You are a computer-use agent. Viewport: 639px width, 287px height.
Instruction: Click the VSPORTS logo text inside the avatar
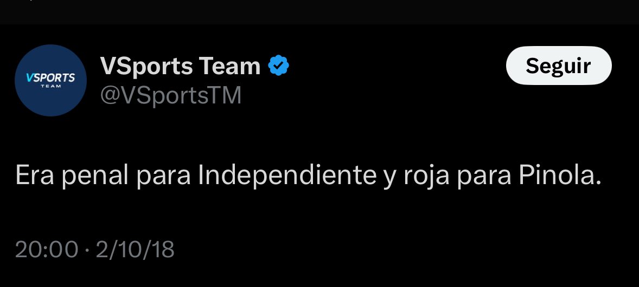[x=50, y=78]
